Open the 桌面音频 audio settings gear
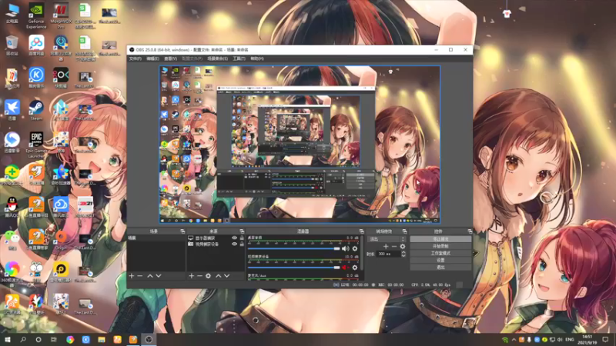The image size is (616, 346). 355,248
